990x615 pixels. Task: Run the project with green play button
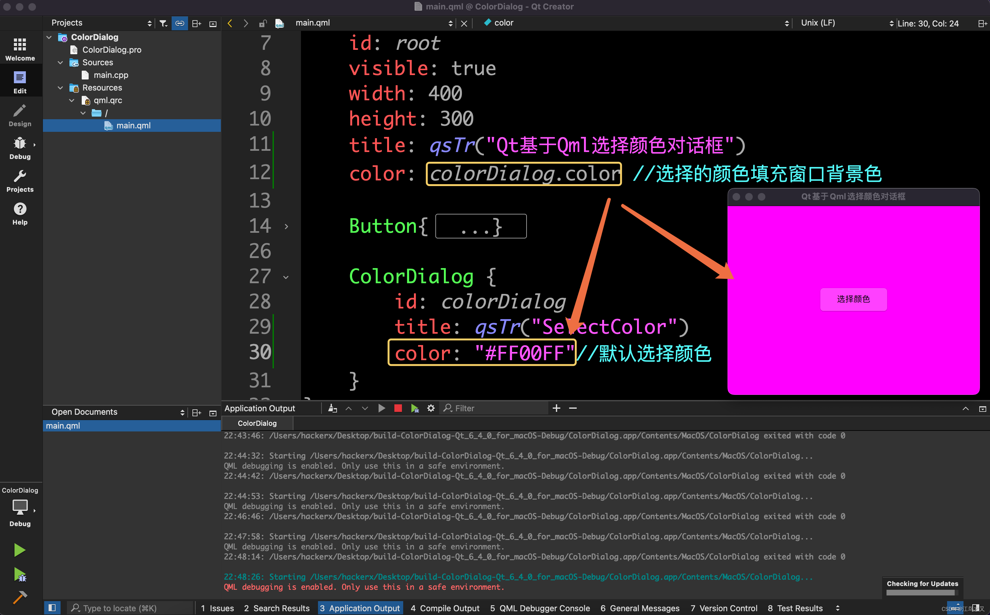coord(20,550)
